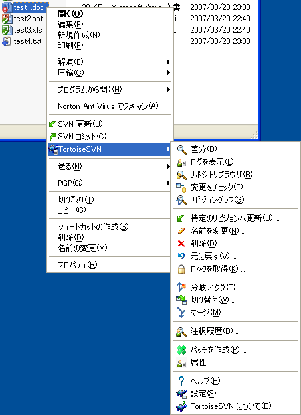301x415 pixels.
Task: Click the tortoise settings icon for 設定(S)
Action: 182,394
